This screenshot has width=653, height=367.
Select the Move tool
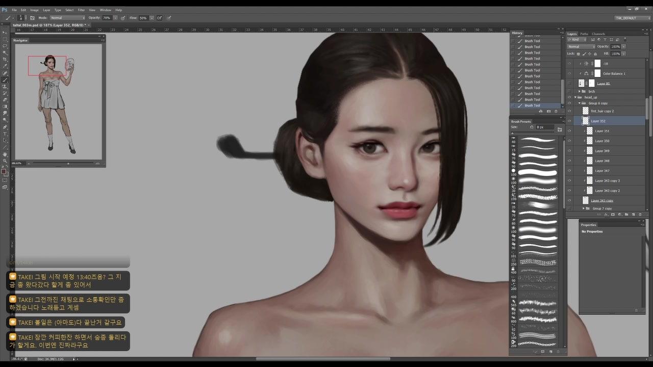pos(5,33)
